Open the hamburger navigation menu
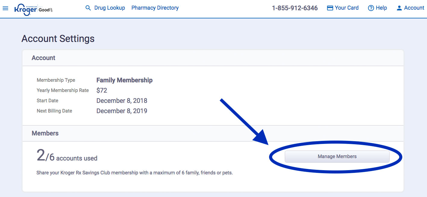This screenshot has height=197, width=427. (x=5, y=8)
